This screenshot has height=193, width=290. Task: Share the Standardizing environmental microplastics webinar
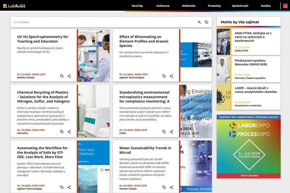tap(172, 132)
